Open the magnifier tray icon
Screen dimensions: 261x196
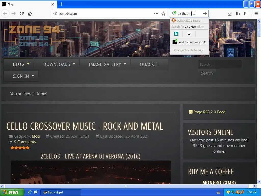pyautogui.click(x=242, y=192)
